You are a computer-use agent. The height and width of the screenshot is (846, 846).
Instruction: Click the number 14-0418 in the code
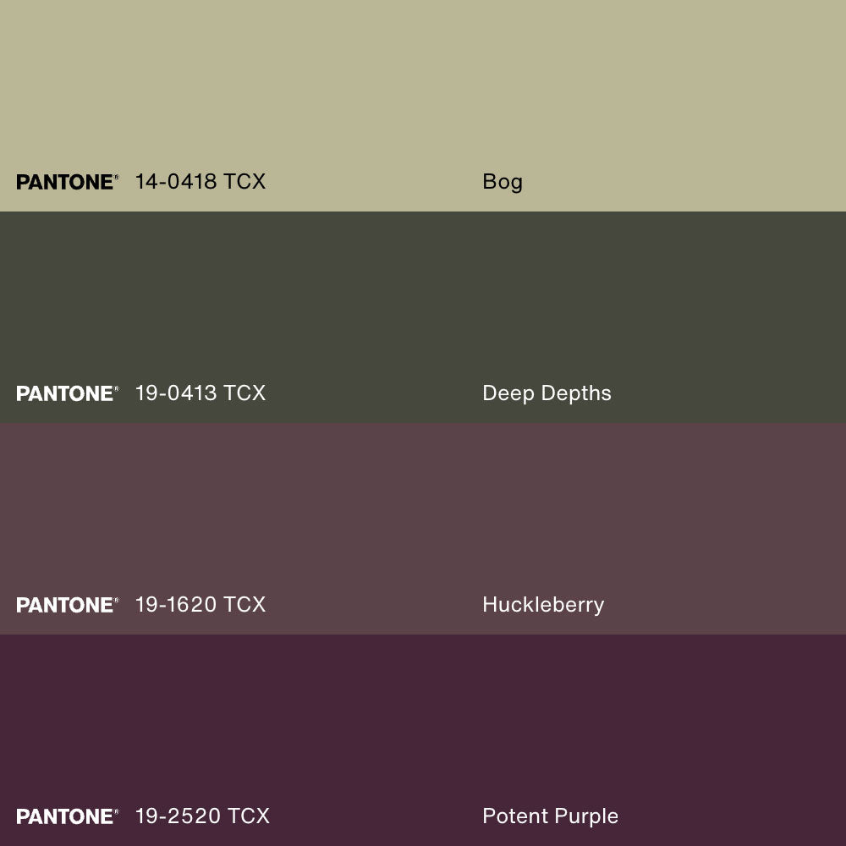pos(176,182)
